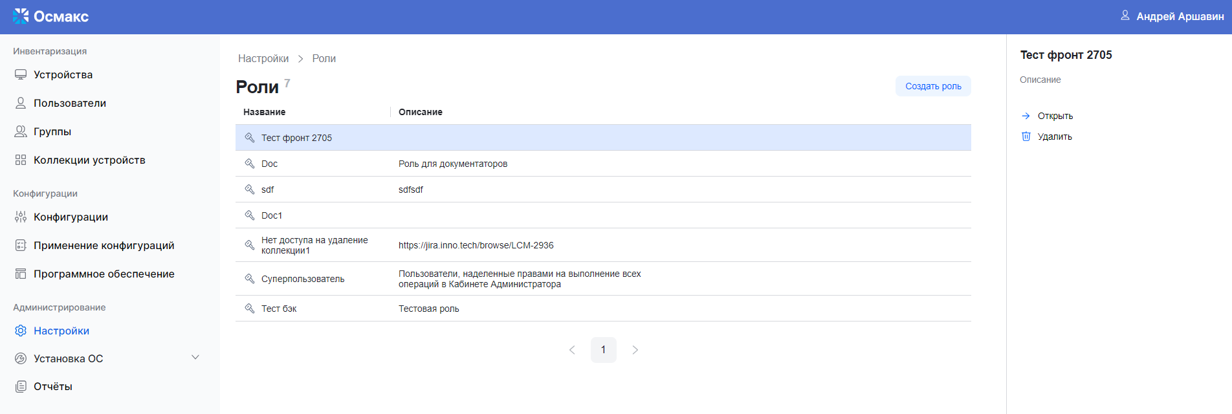Image resolution: width=1232 pixels, height=414 pixels.
Task: Click the Коллекции устройств grid icon
Action: [x=21, y=160]
